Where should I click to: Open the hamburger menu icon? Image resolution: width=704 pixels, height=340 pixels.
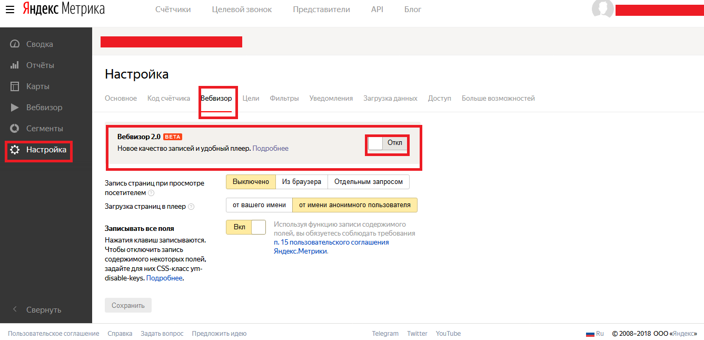[x=10, y=9]
